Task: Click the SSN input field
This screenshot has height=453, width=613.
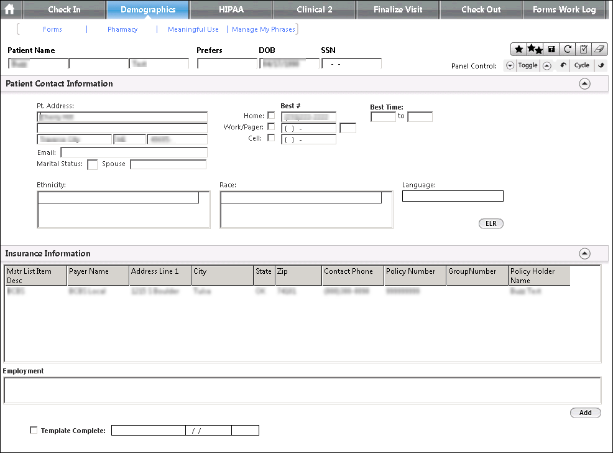Action: click(351, 63)
